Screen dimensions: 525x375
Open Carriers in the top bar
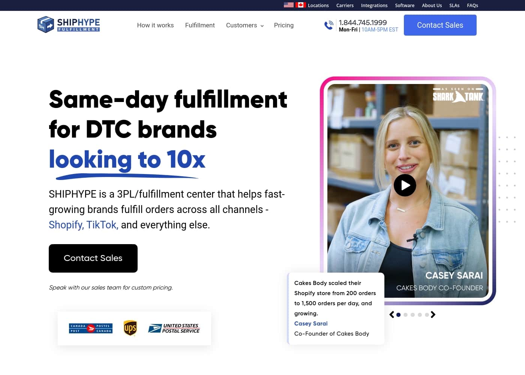[x=345, y=5]
